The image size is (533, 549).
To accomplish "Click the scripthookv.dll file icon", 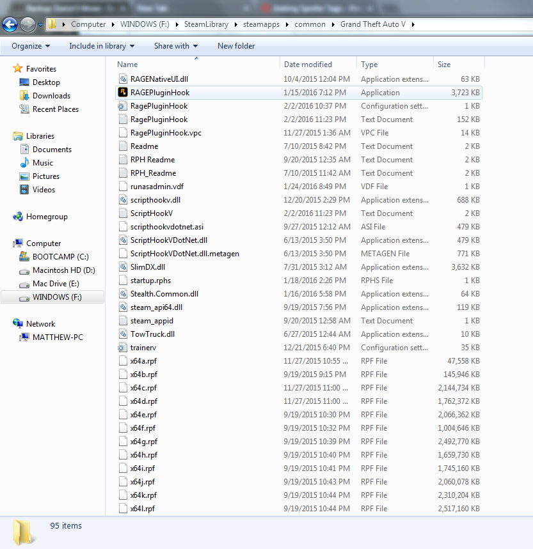I will pos(123,200).
